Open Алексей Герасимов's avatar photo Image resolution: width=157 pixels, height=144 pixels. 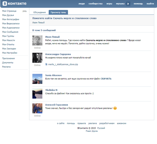pyautogui.click(x=37, y=108)
